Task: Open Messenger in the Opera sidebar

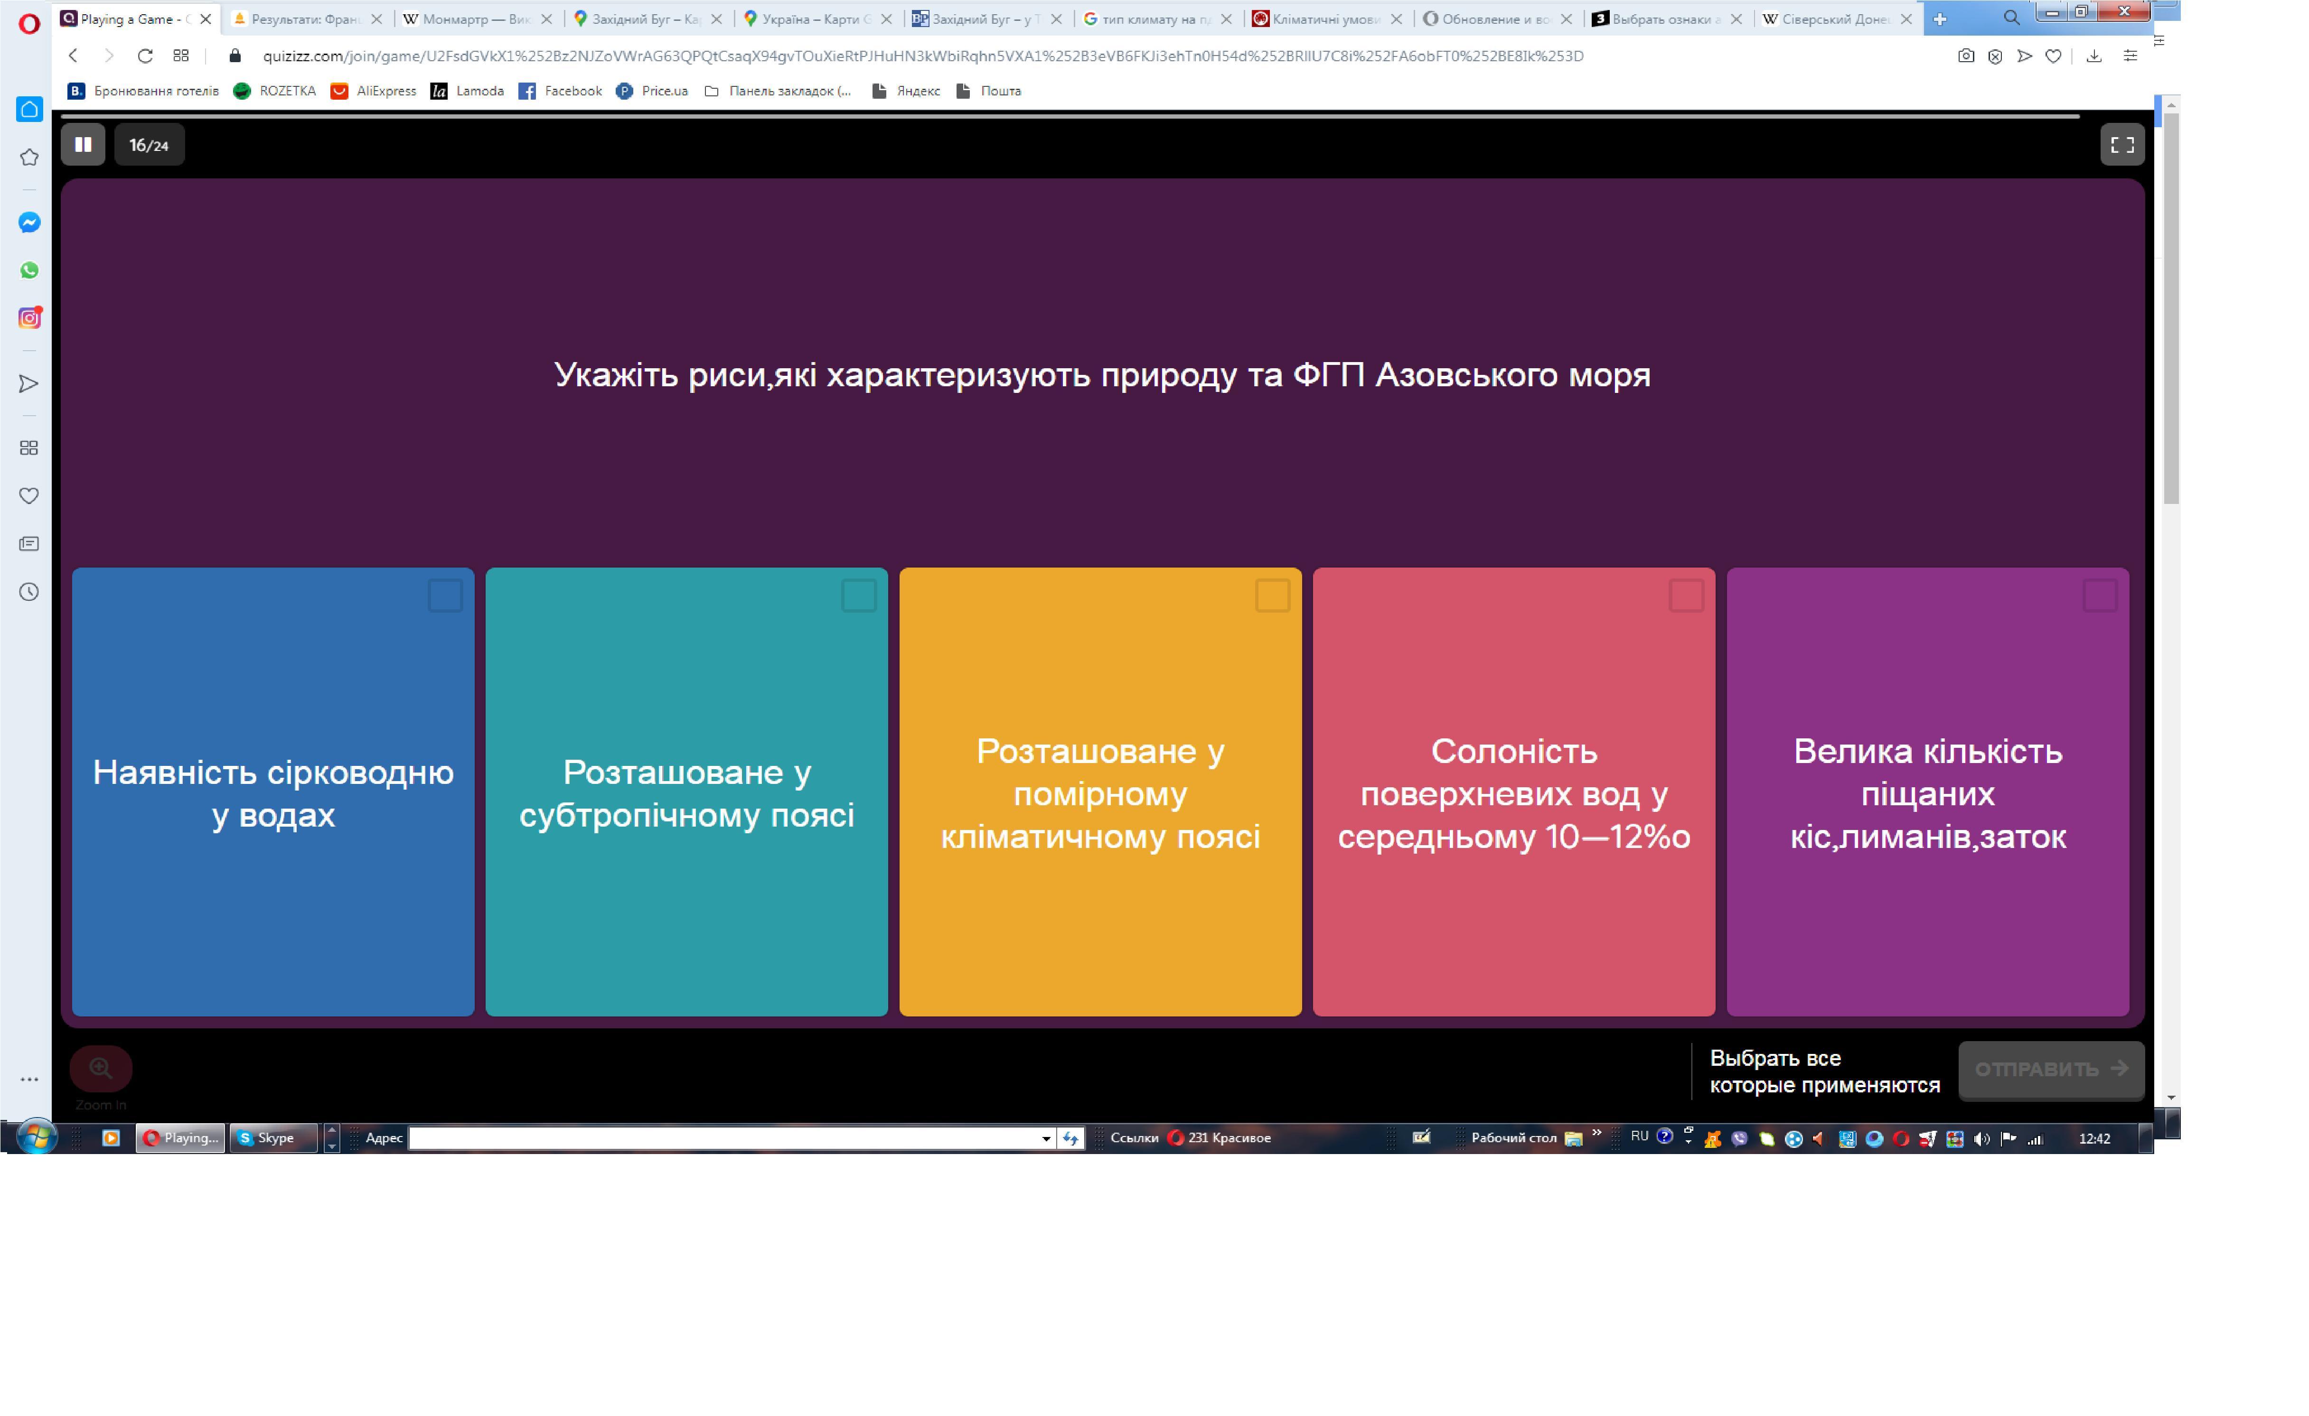Action: pos(29,223)
